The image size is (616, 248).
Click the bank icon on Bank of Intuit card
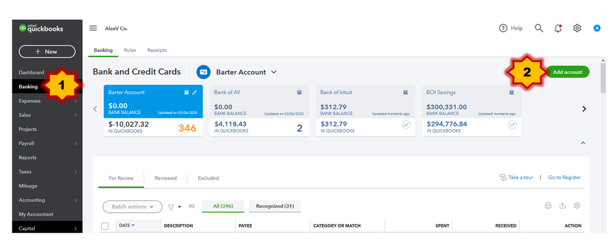coord(406,93)
